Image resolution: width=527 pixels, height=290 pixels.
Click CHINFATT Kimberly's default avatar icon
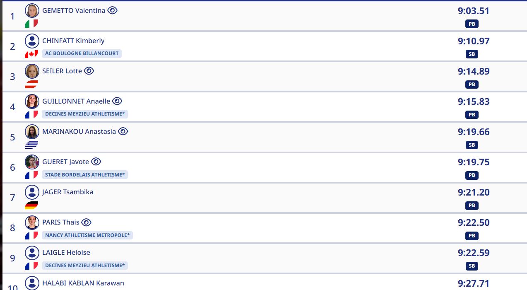pyautogui.click(x=32, y=41)
